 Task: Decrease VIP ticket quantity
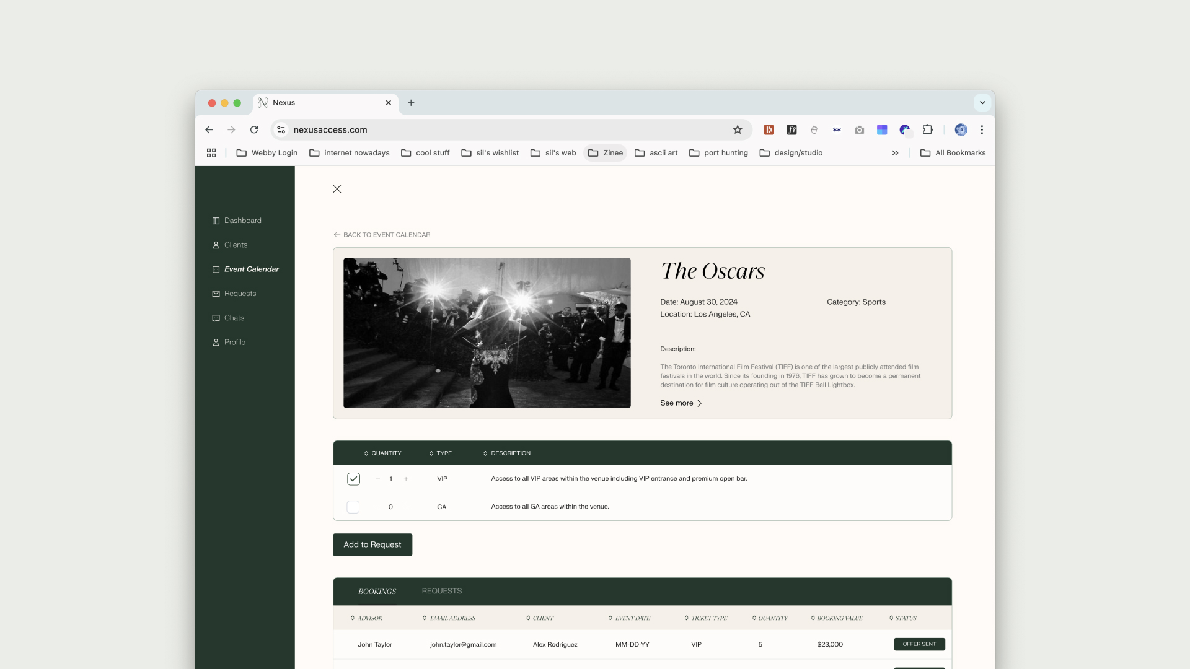(378, 479)
